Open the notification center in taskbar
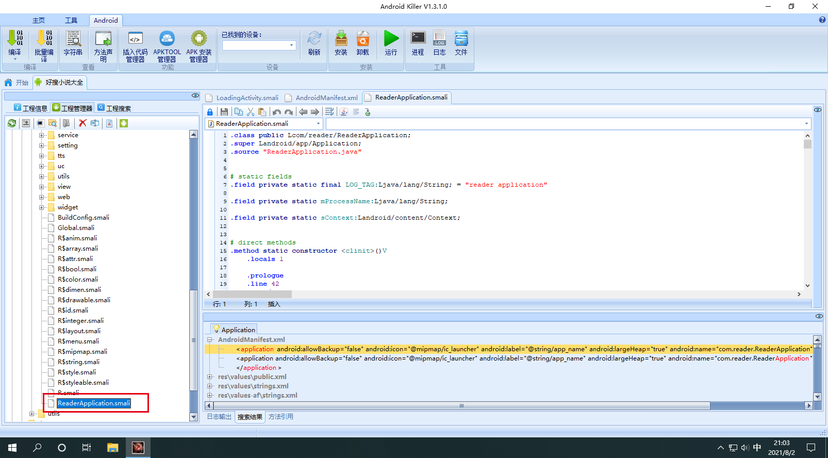828x458 pixels. 811,448
